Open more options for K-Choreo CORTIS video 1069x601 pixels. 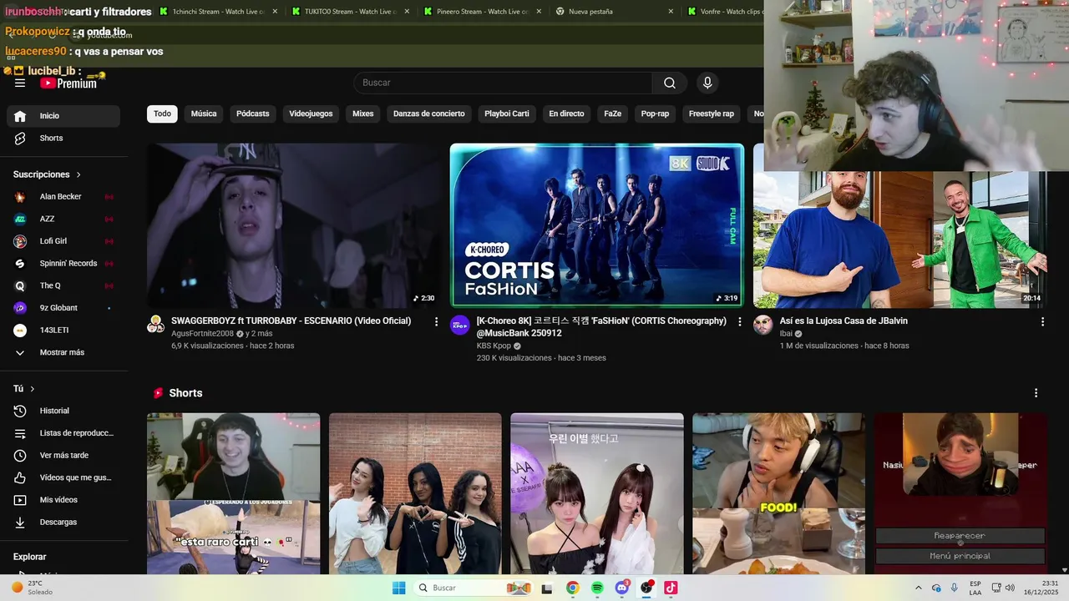[739, 321]
